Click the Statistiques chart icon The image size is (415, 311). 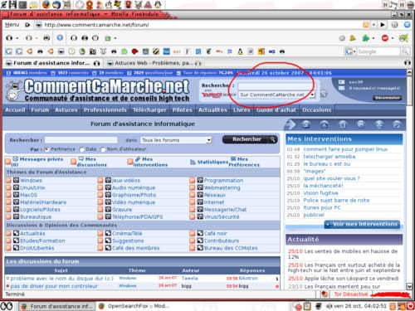coord(193,162)
